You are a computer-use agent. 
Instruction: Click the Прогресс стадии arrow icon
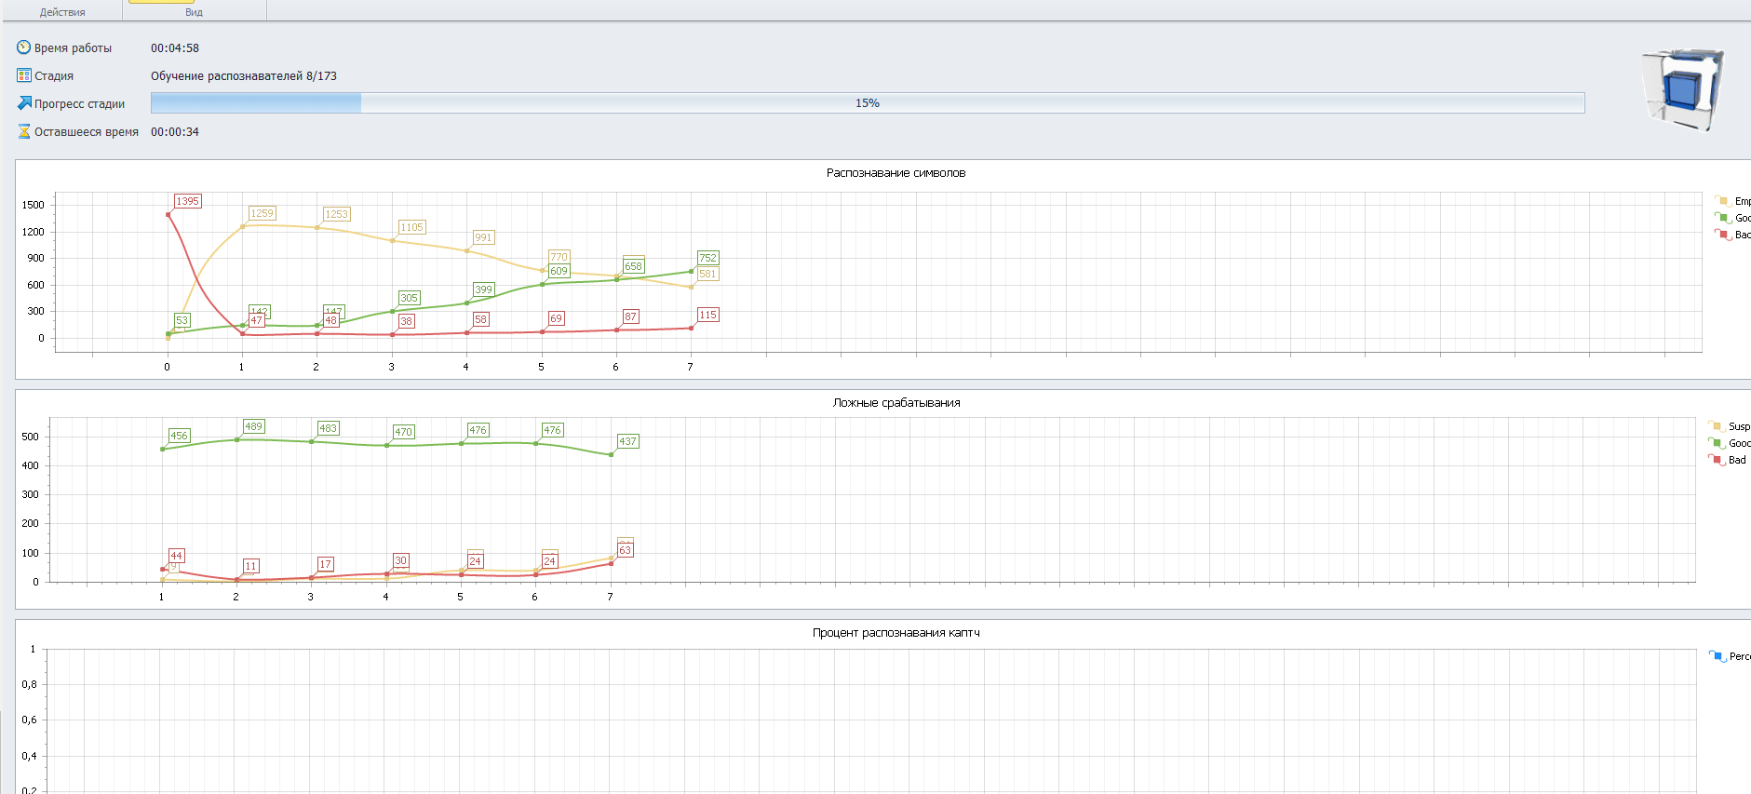(24, 103)
